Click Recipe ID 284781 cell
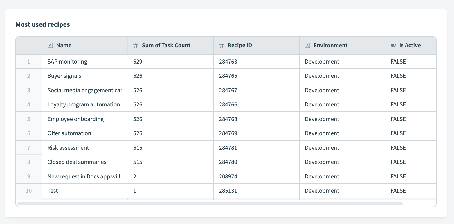This screenshot has height=224, width=454. coord(228,148)
